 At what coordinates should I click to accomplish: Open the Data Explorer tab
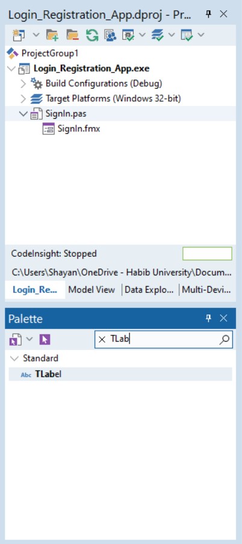click(x=149, y=290)
